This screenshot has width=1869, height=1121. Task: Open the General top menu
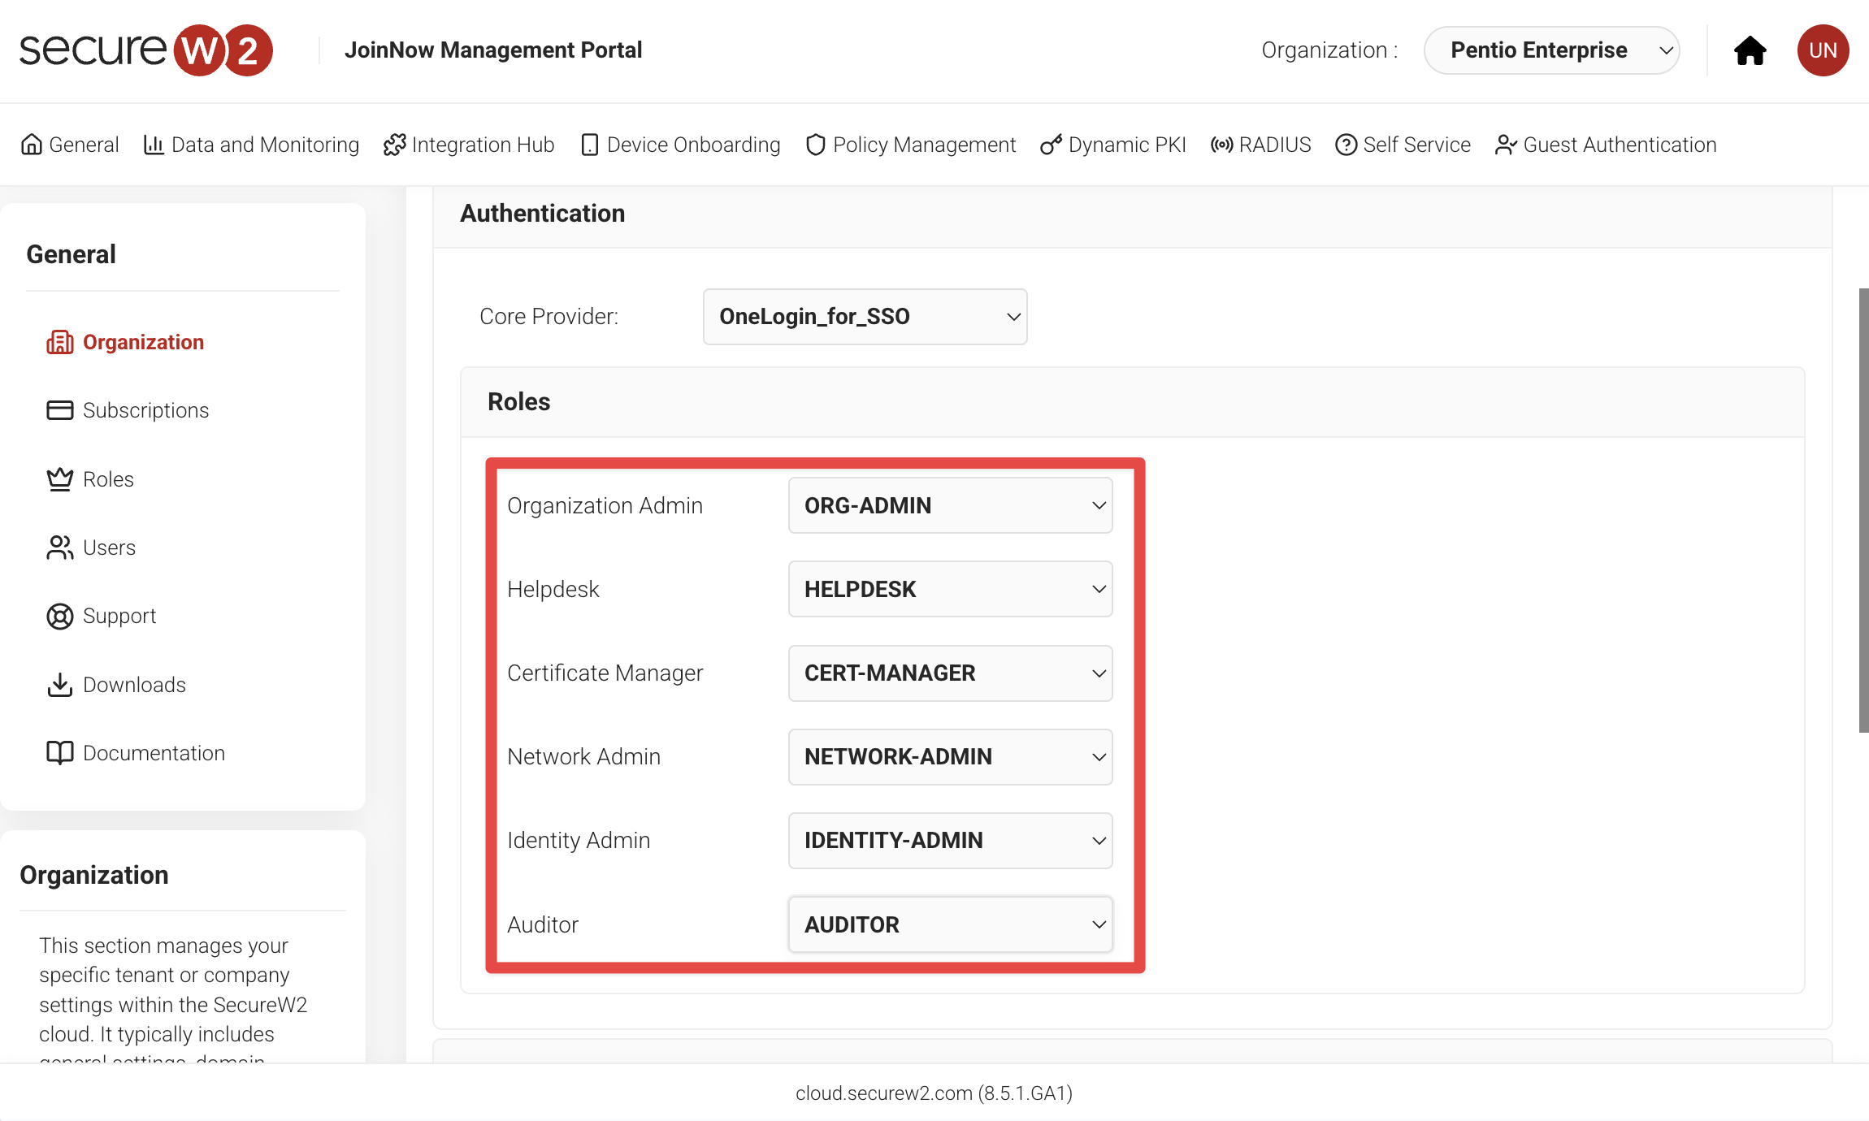click(x=70, y=145)
